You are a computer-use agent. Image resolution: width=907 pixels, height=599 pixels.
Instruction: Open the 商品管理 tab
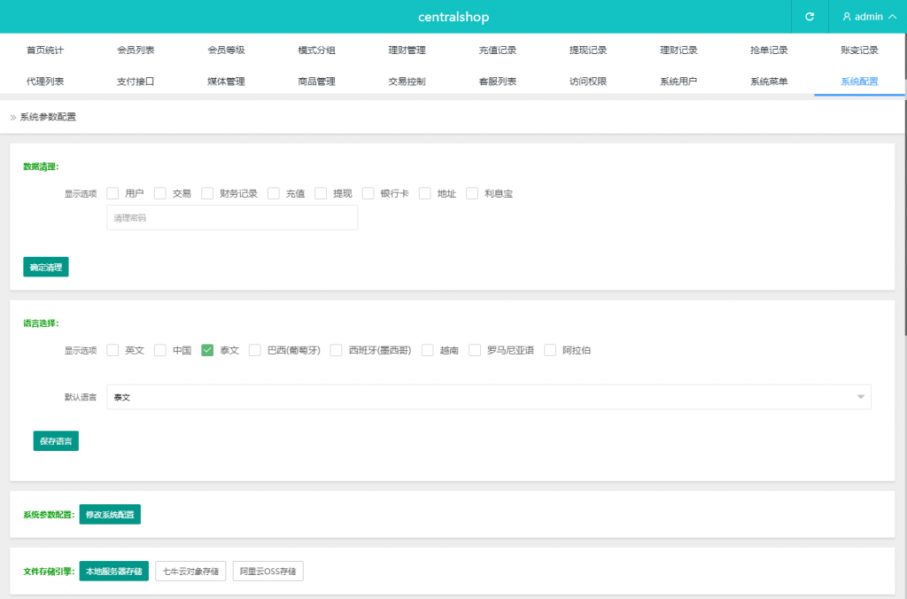tap(316, 82)
